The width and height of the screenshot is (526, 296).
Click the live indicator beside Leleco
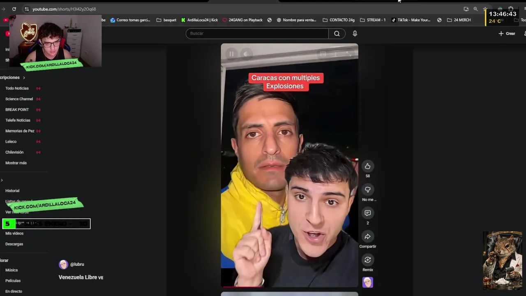[x=38, y=142]
